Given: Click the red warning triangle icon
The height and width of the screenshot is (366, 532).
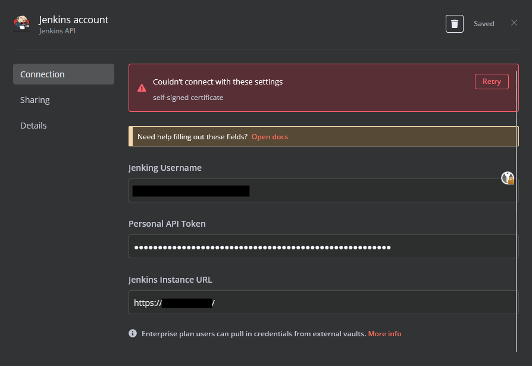Looking at the screenshot, I should click(142, 88).
